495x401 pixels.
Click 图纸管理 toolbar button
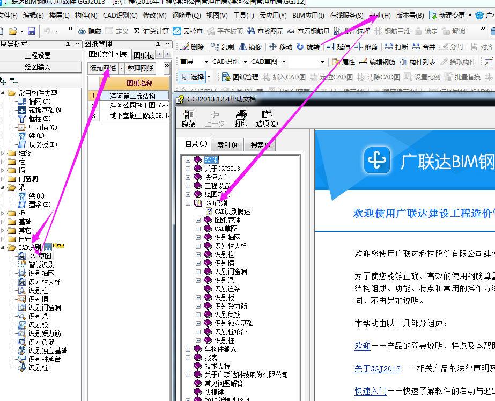tap(240, 77)
